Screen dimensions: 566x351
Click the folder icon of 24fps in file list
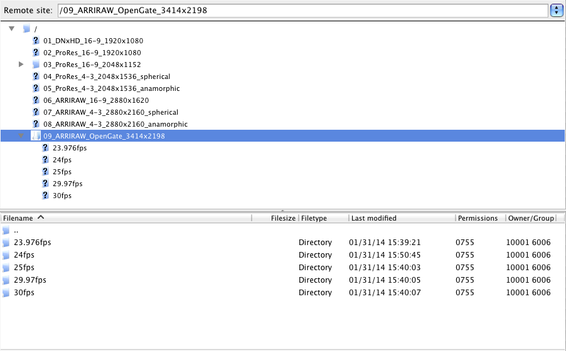tap(6, 255)
